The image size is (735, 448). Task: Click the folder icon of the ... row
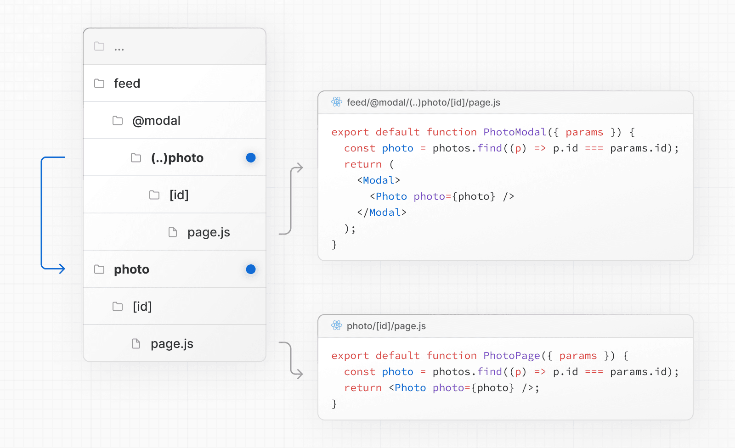coord(99,46)
